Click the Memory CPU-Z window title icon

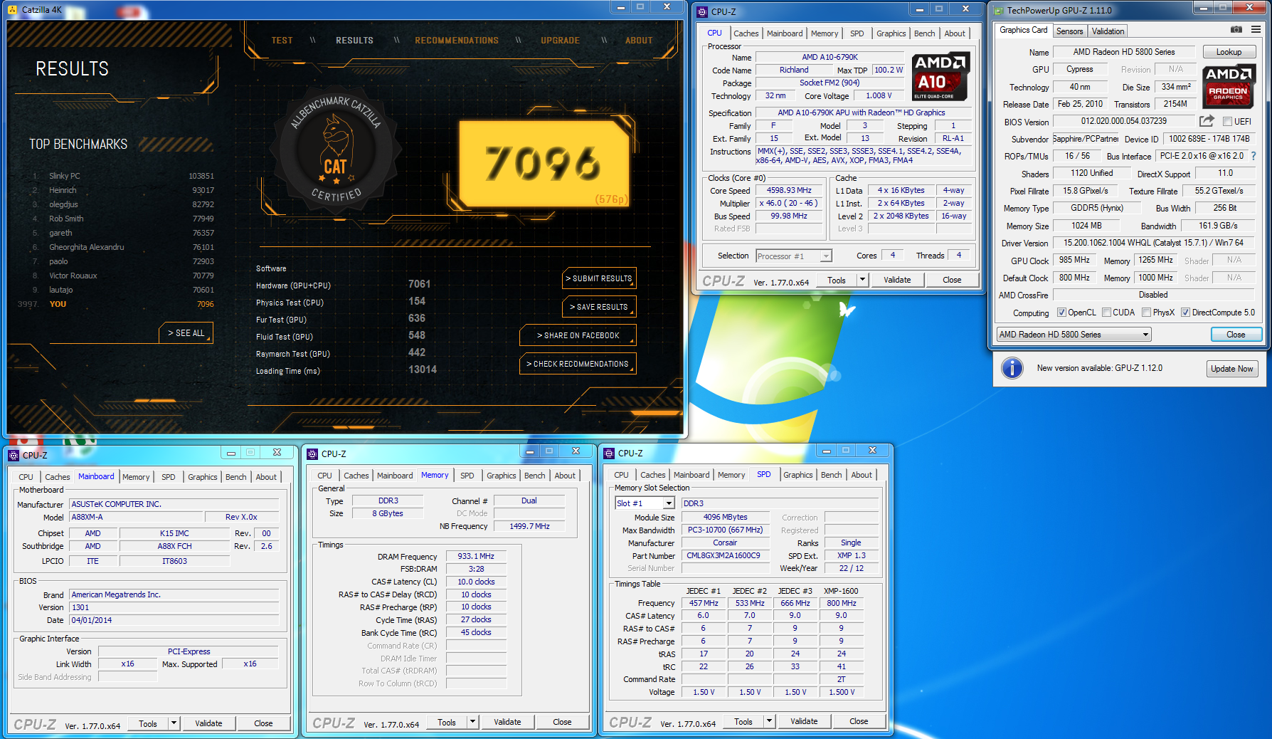(x=312, y=454)
